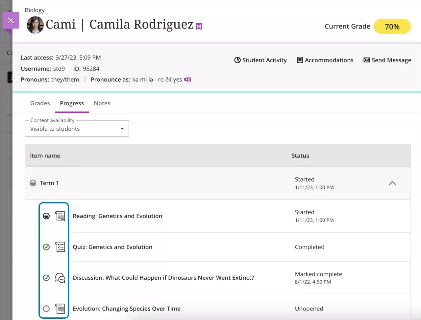
Task: Select the Biology course label
Action: click(35, 10)
